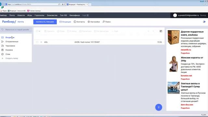
Task: Click the account email a-predst3244@rambler.ru
Action: [x=188, y=15]
